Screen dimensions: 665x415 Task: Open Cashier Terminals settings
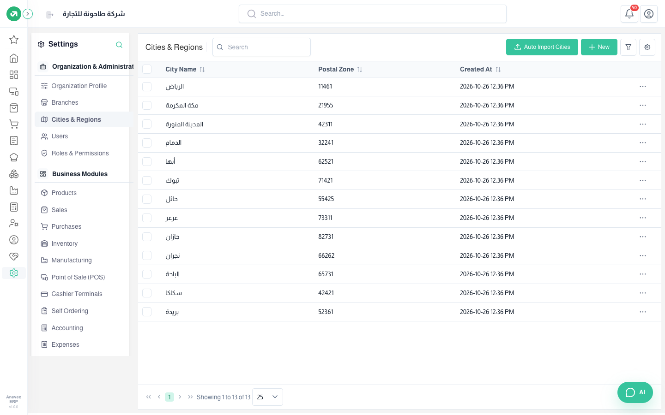[x=77, y=294]
